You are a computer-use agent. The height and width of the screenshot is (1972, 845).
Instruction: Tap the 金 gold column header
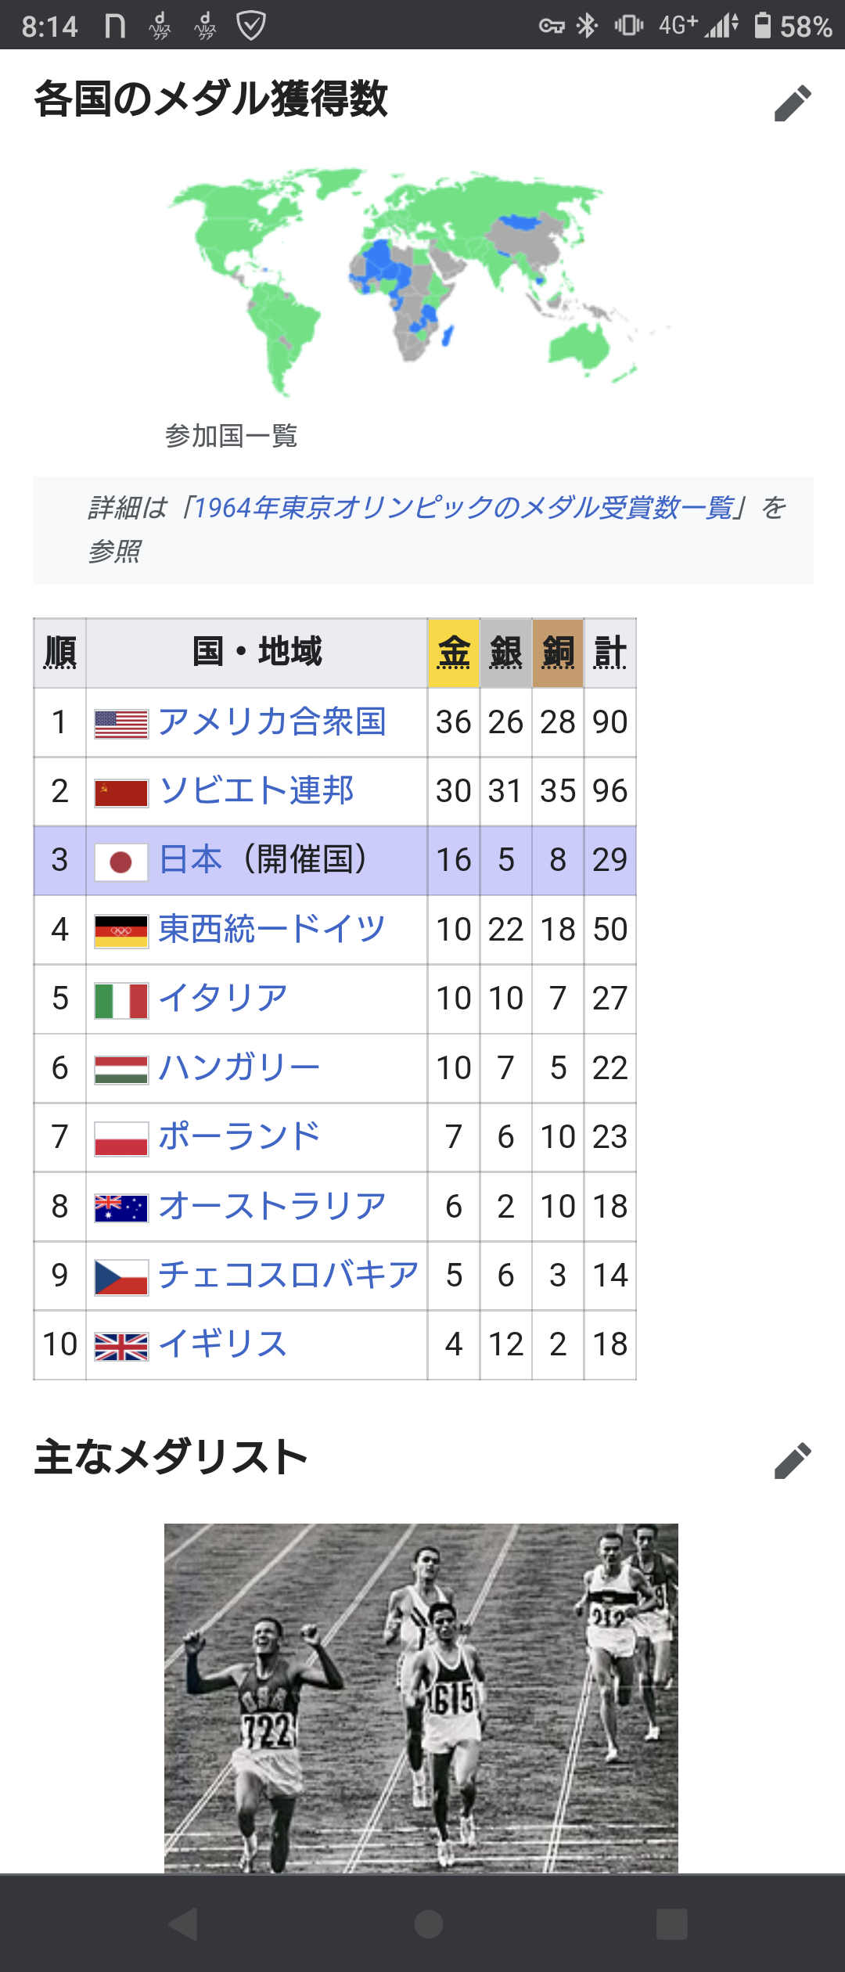coord(454,653)
